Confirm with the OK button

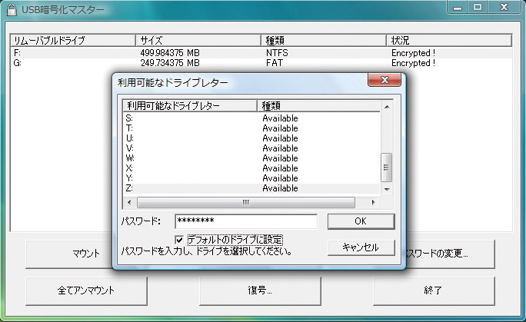click(361, 221)
